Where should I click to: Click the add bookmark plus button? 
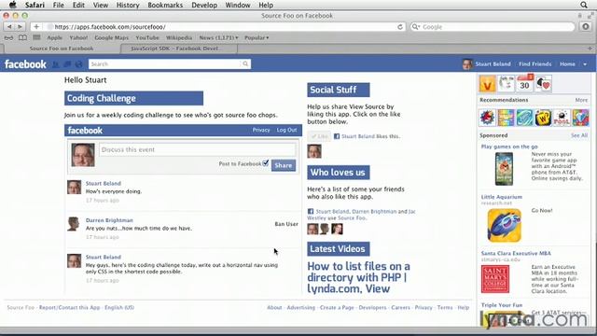36,27
